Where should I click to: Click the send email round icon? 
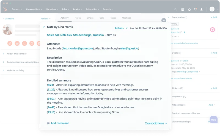(x=17, y=43)
